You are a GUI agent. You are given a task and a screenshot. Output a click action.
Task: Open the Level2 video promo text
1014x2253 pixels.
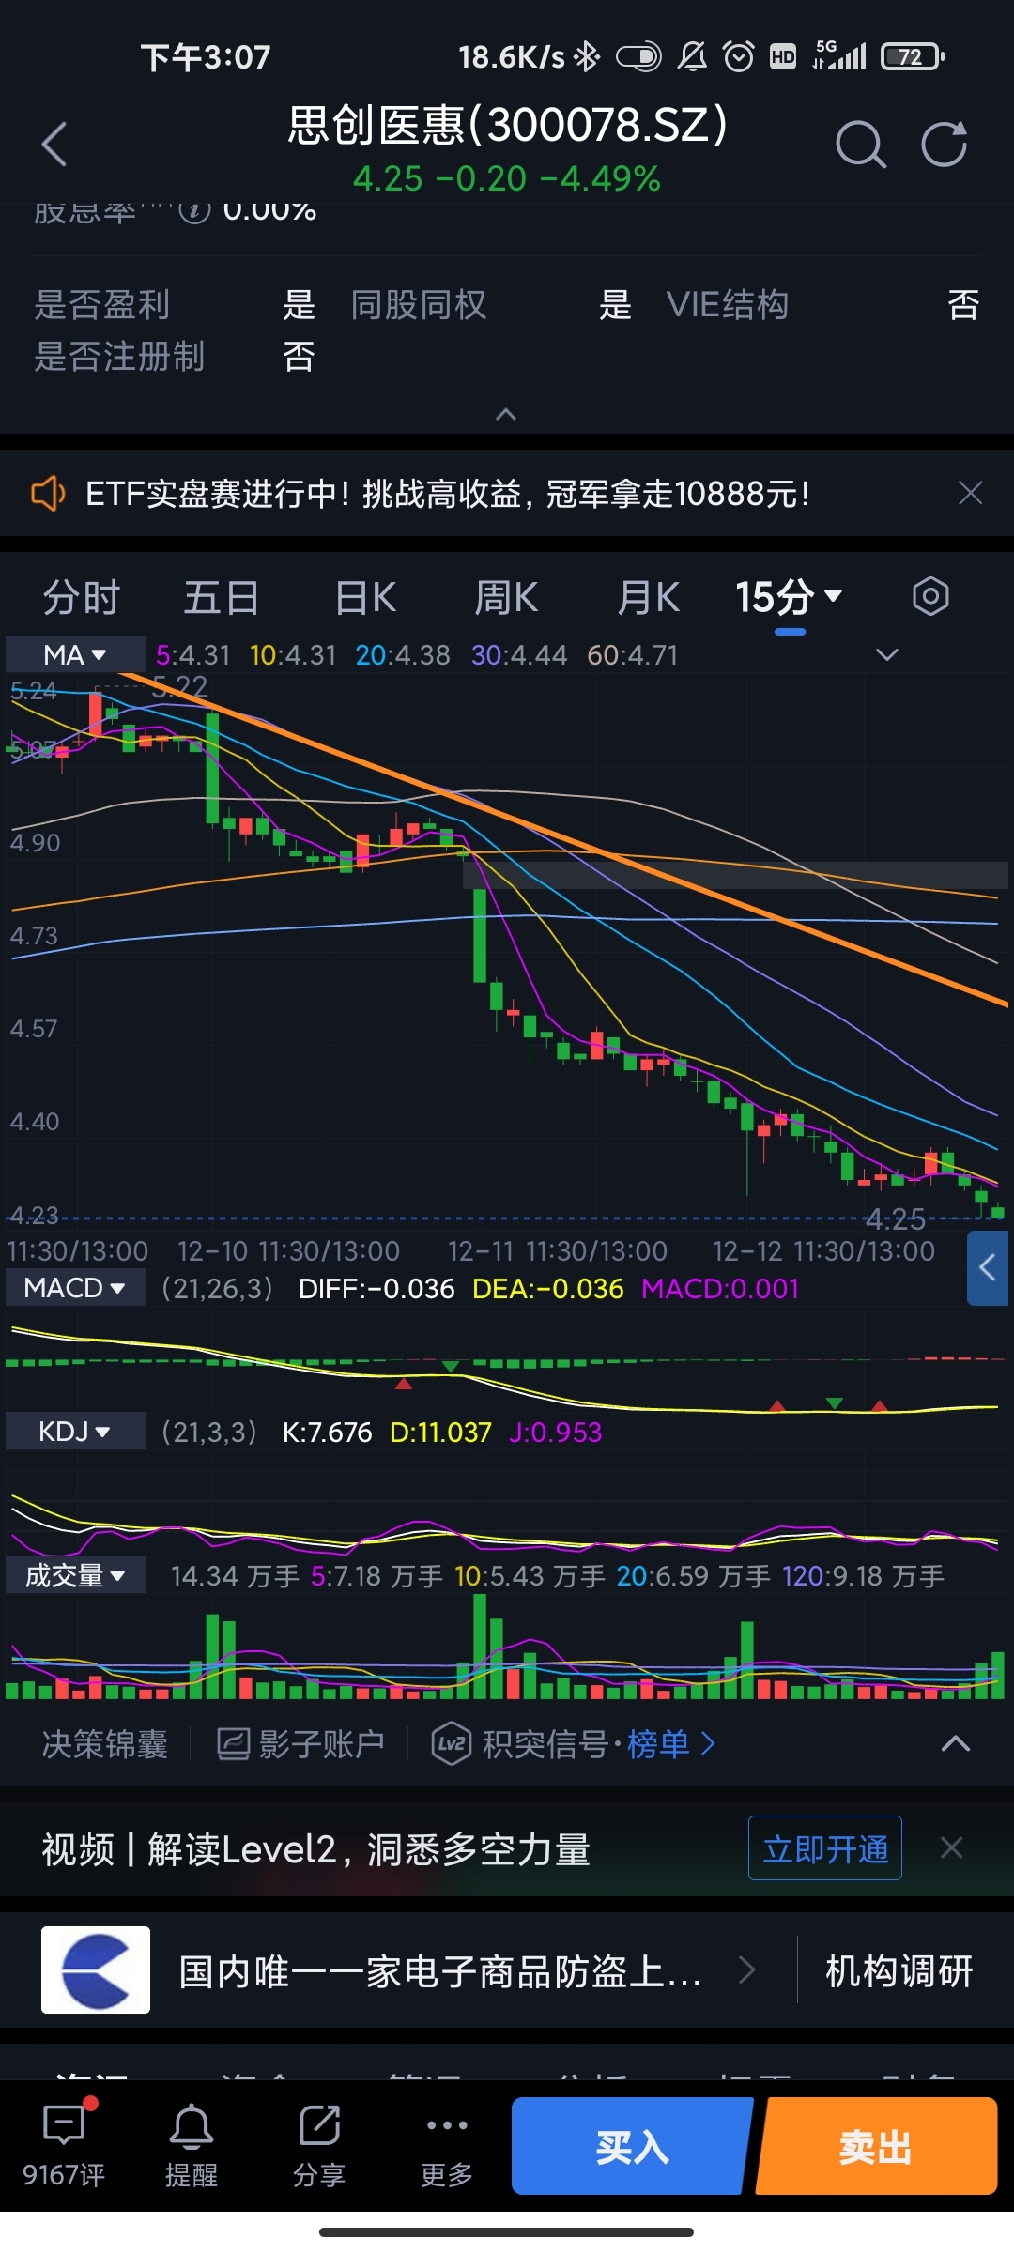point(316,1850)
